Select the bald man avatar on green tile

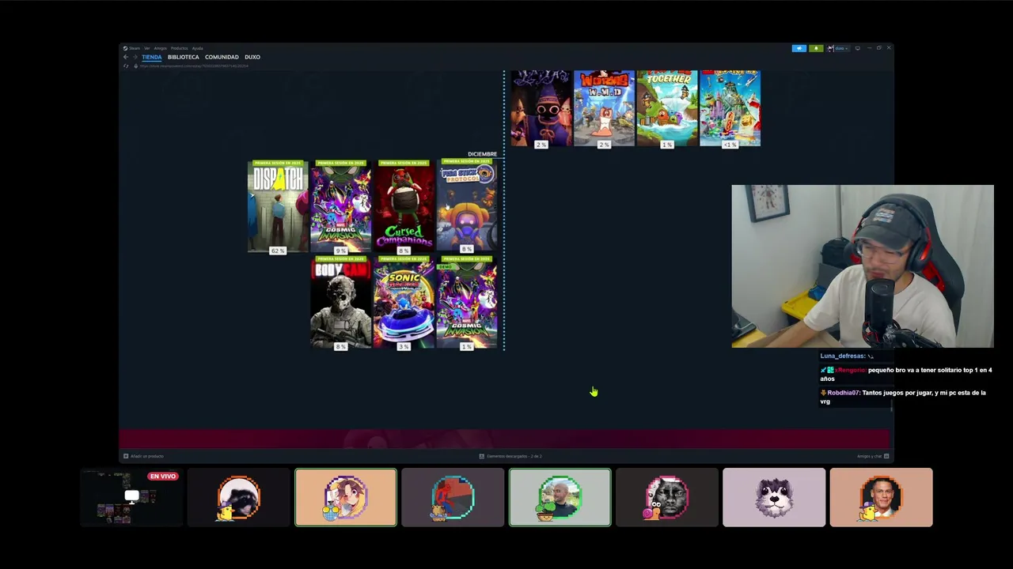(x=560, y=497)
